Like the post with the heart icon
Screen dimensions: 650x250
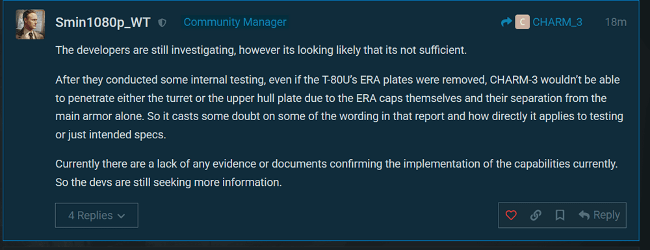[511, 215]
